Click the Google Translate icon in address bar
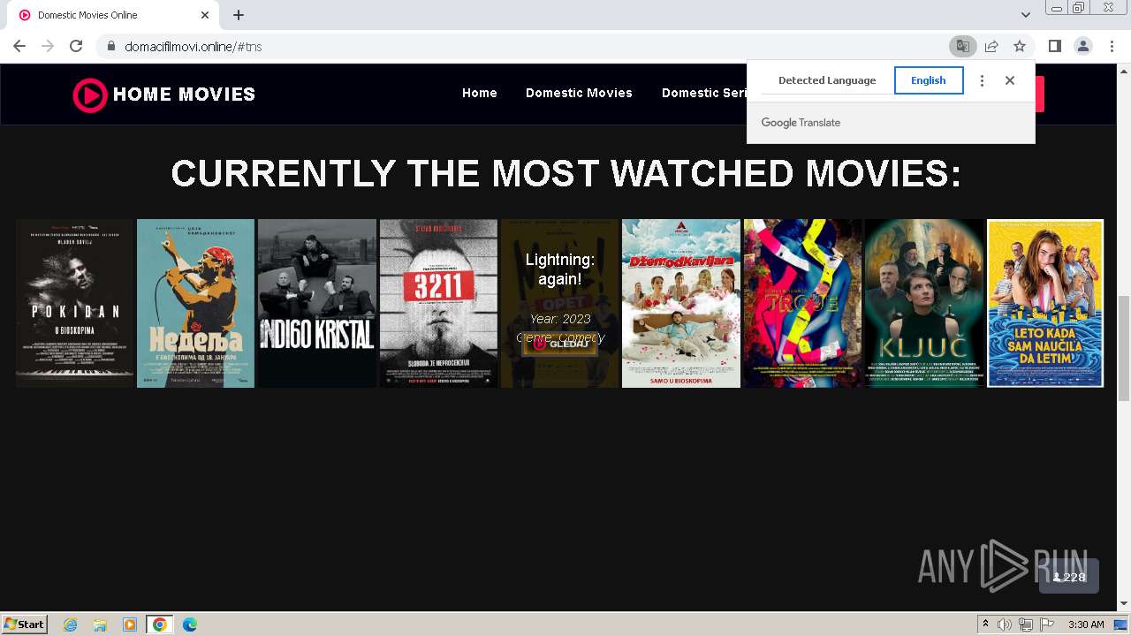Screen dimensions: 1131x636 pyautogui.click(x=962, y=46)
